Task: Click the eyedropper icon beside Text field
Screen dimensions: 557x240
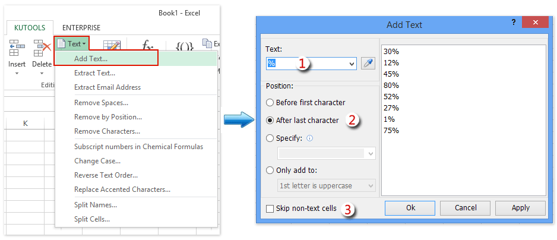Action: point(368,64)
